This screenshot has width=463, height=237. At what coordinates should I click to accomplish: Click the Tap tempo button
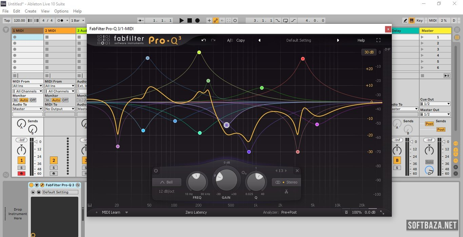coord(7,20)
